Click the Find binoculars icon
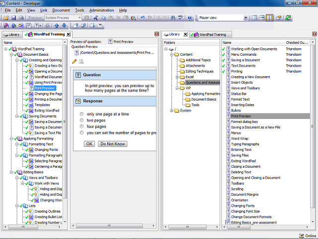 tap(173, 18)
